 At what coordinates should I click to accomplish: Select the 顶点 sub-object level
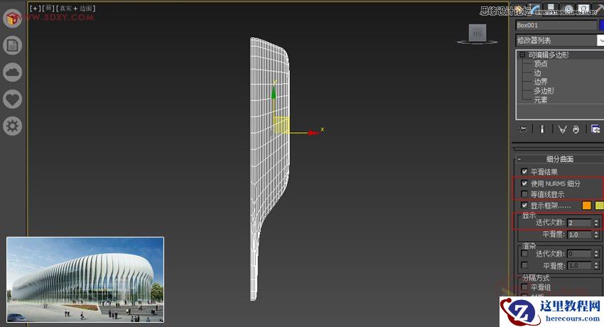[x=541, y=64]
